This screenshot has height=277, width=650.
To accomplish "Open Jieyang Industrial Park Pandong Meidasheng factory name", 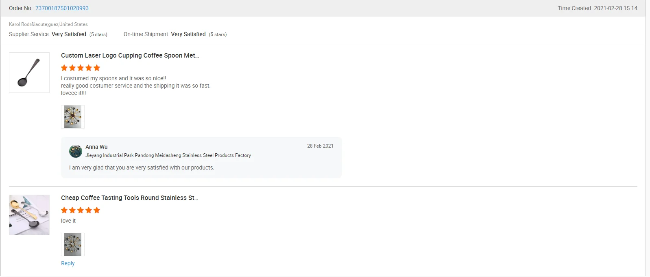I will click(x=168, y=155).
